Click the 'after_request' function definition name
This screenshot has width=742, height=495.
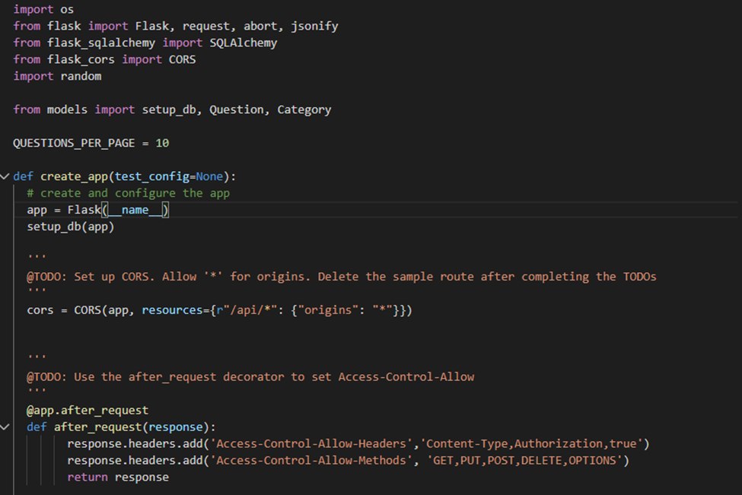(98, 427)
